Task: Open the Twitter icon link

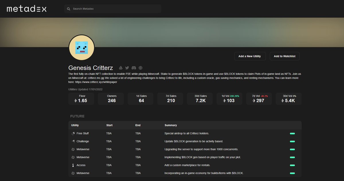Action: click(127, 68)
